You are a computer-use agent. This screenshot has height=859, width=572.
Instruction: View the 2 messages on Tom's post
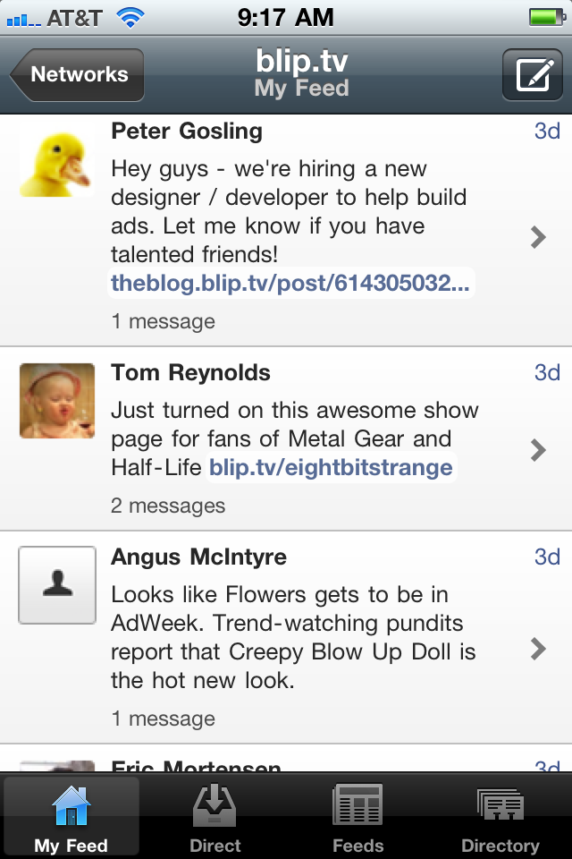click(168, 506)
